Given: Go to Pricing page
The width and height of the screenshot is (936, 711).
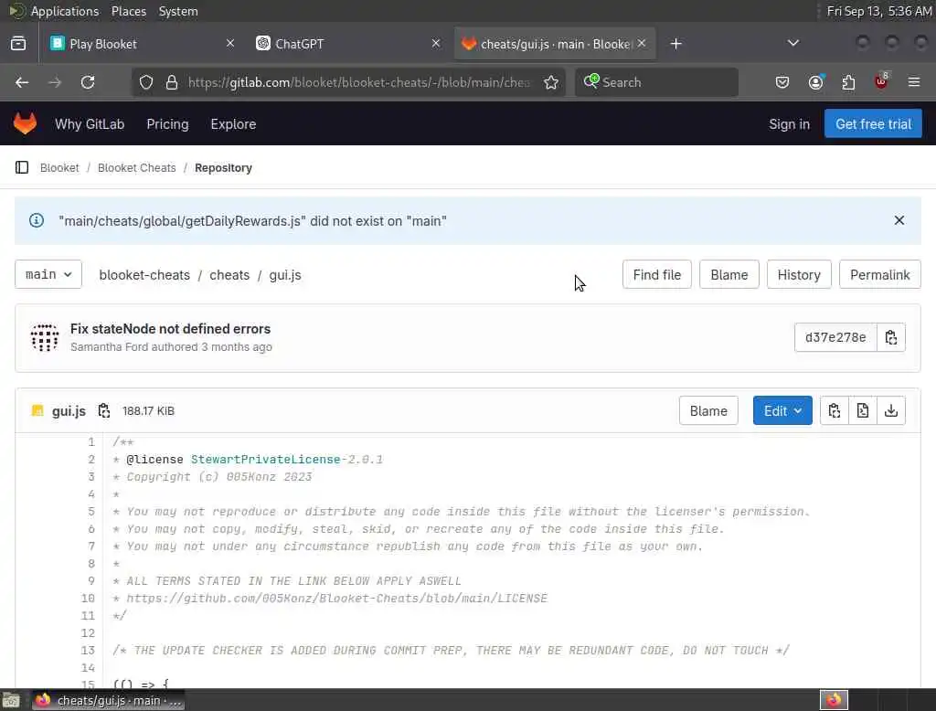Looking at the screenshot, I should [168, 124].
